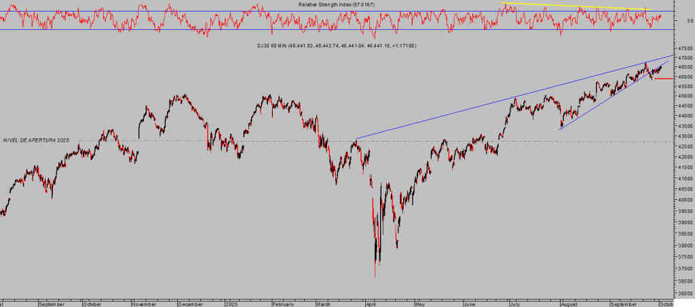Click February on the time axis
Screen dimensions: 695x307
[x=283, y=304]
